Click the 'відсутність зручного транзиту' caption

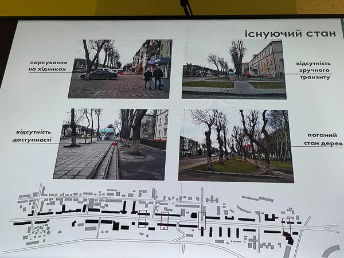coord(314,71)
